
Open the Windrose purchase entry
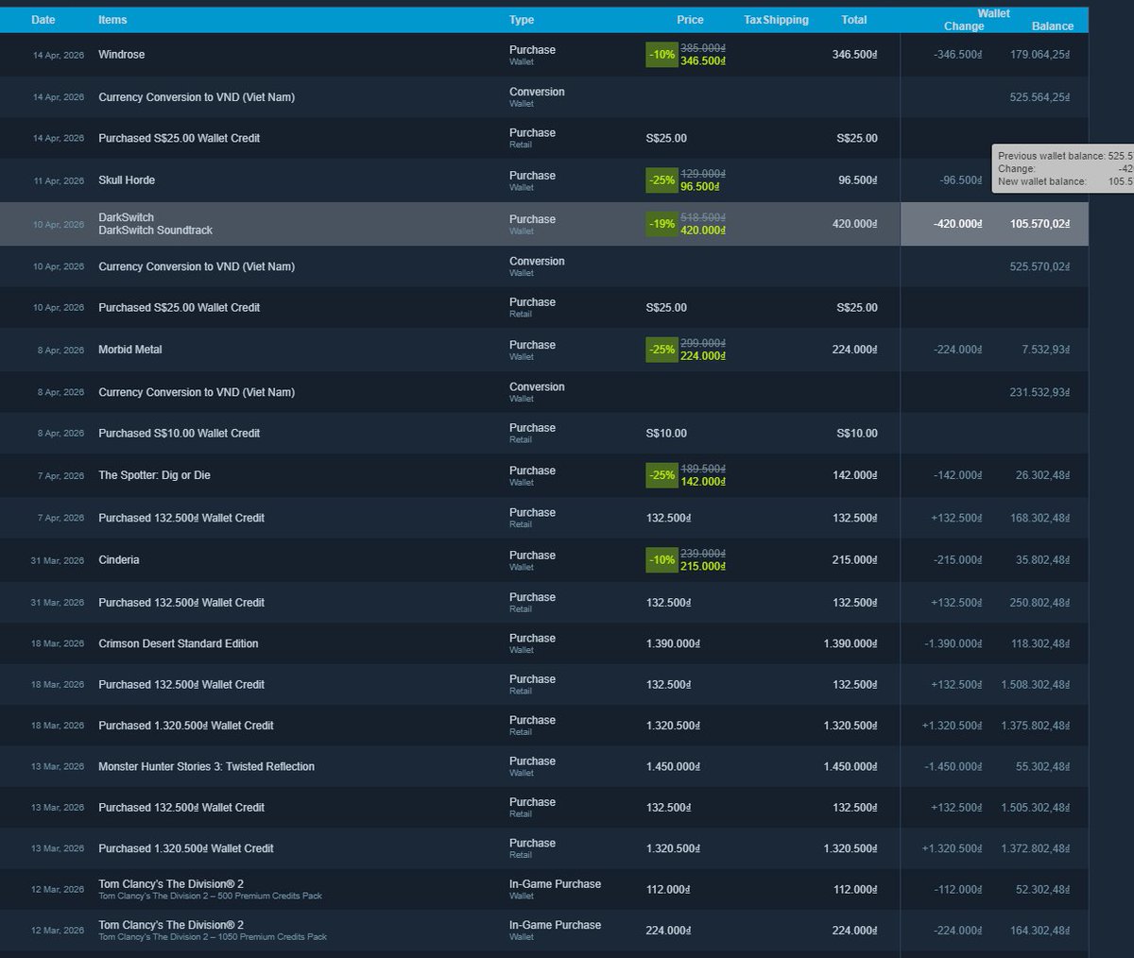point(544,55)
